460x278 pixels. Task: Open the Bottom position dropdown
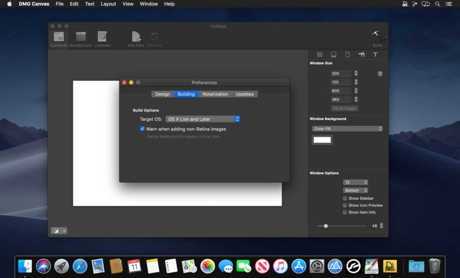coord(355,190)
